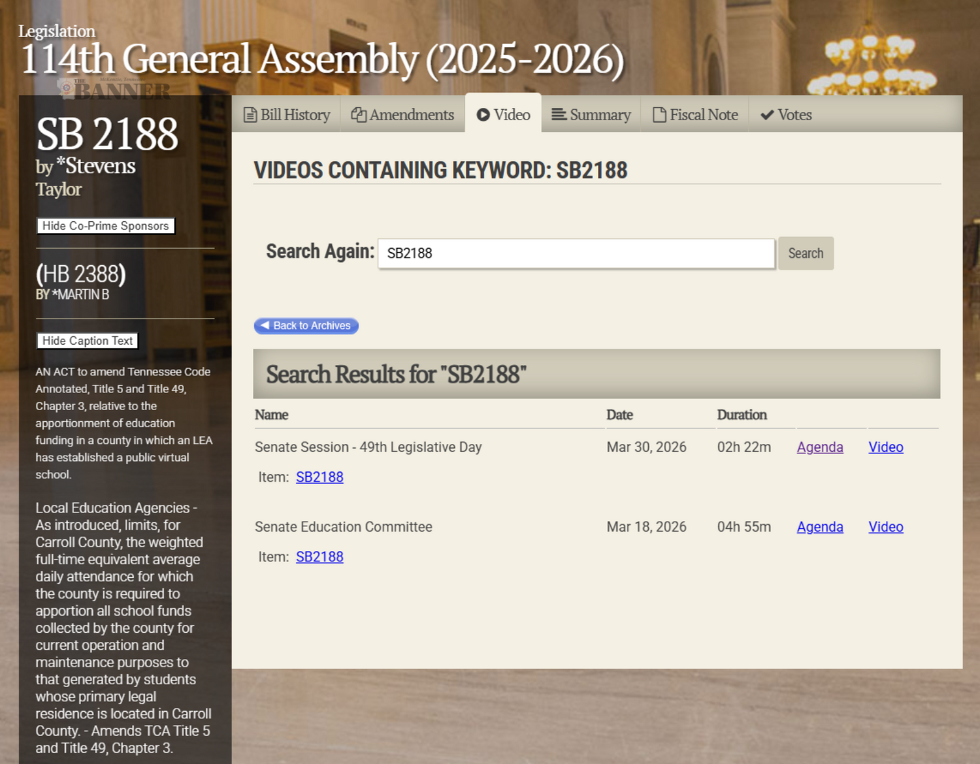This screenshot has height=764, width=980.
Task: Click the duration '02h 22m'
Action: (x=744, y=447)
